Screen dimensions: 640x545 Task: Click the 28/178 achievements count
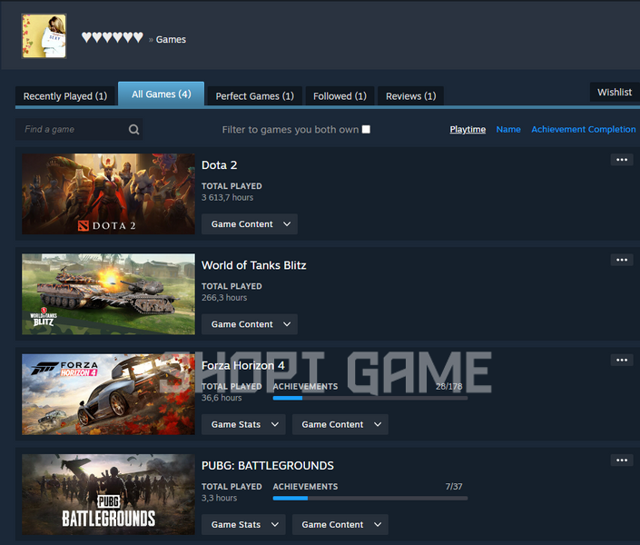449,386
